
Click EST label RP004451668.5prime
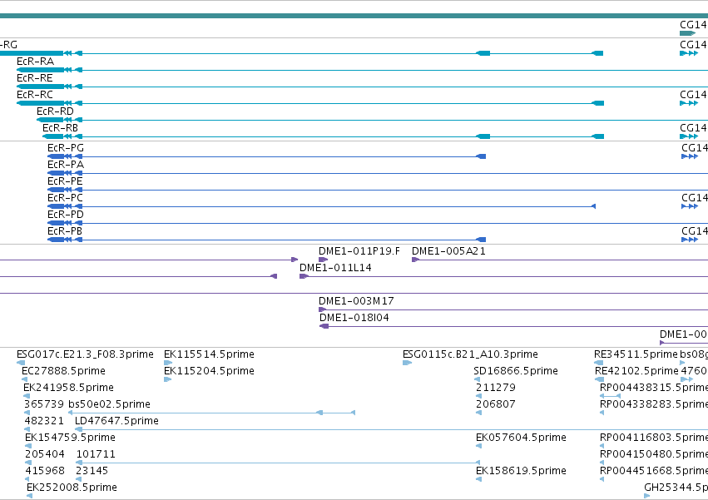pos(654,471)
